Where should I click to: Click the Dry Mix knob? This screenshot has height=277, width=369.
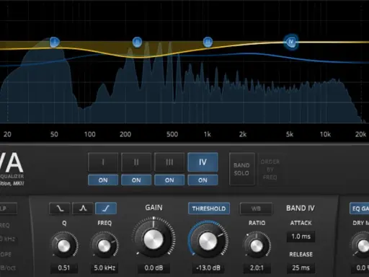pos(363,246)
